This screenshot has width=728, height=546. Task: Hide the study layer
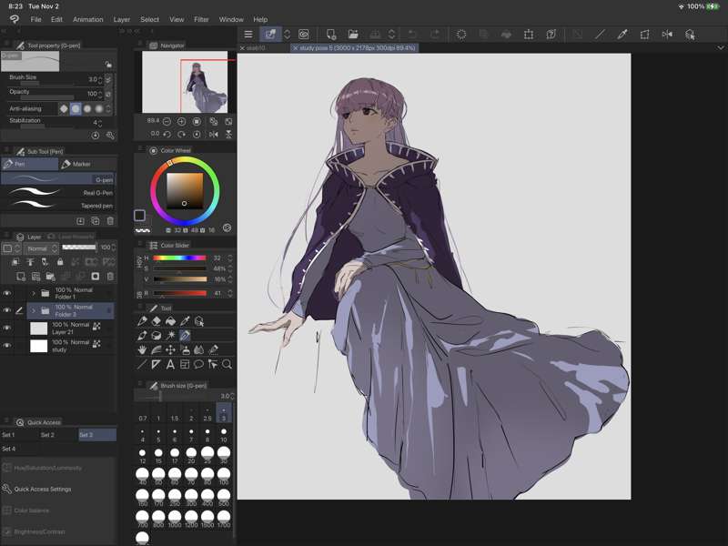tap(6, 346)
